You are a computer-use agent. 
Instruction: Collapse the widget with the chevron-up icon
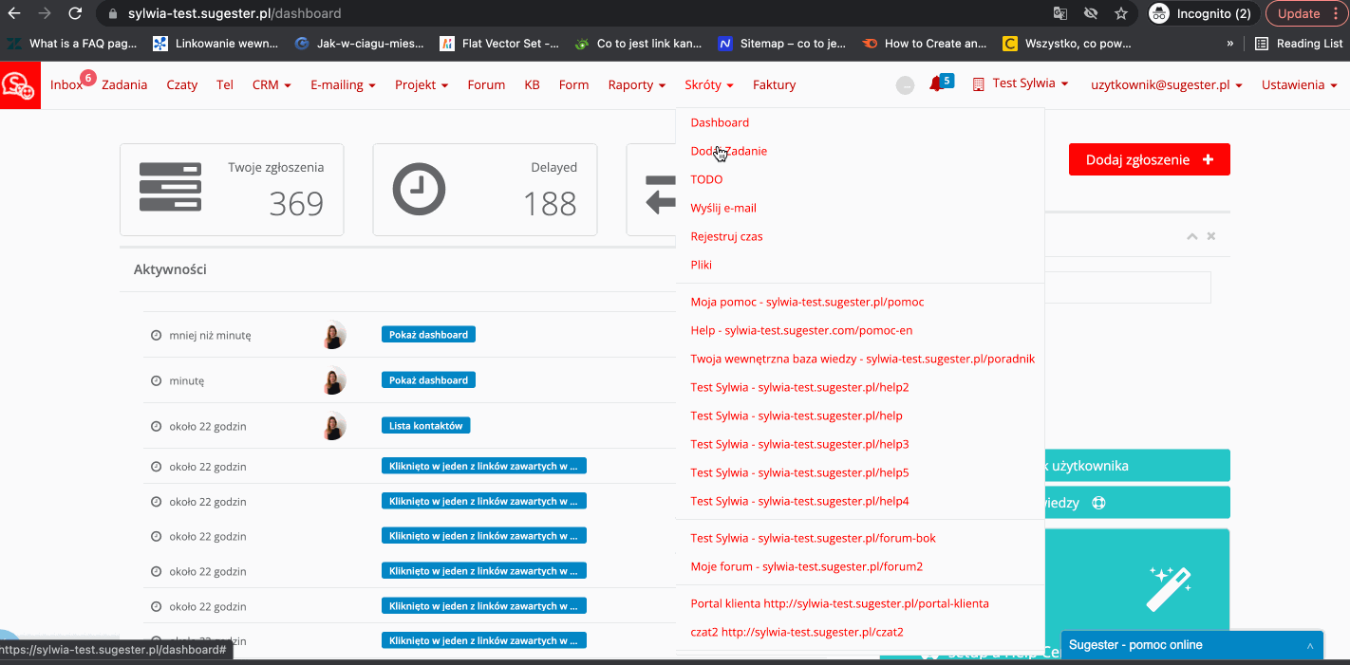click(1191, 236)
